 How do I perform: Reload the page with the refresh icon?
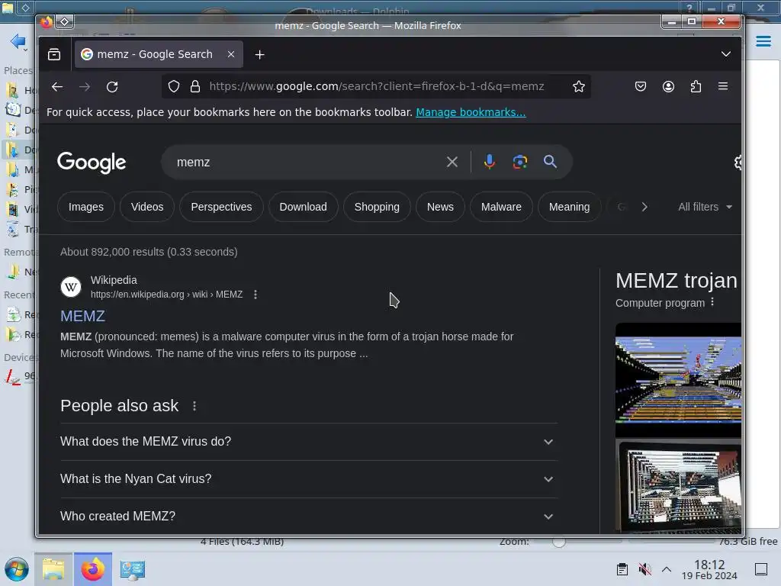[112, 87]
